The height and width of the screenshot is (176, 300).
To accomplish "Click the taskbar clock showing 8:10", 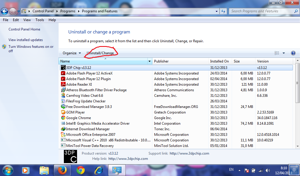I will click(284, 168).
